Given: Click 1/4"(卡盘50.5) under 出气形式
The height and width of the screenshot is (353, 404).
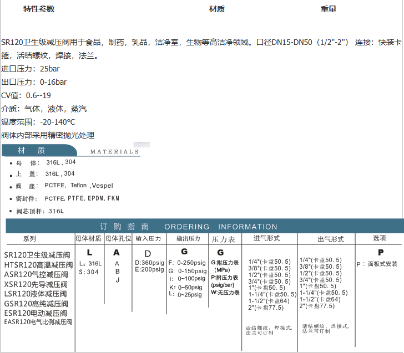Looking at the screenshot, I should [x=321, y=260].
